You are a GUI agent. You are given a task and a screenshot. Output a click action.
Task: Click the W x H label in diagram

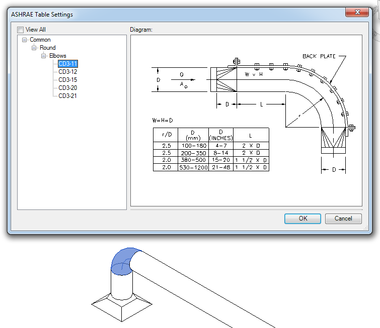254,74
